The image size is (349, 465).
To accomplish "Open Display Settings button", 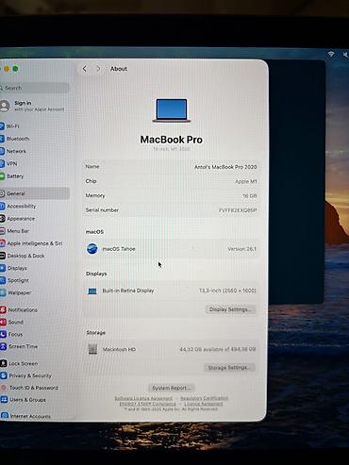I will [230, 309].
